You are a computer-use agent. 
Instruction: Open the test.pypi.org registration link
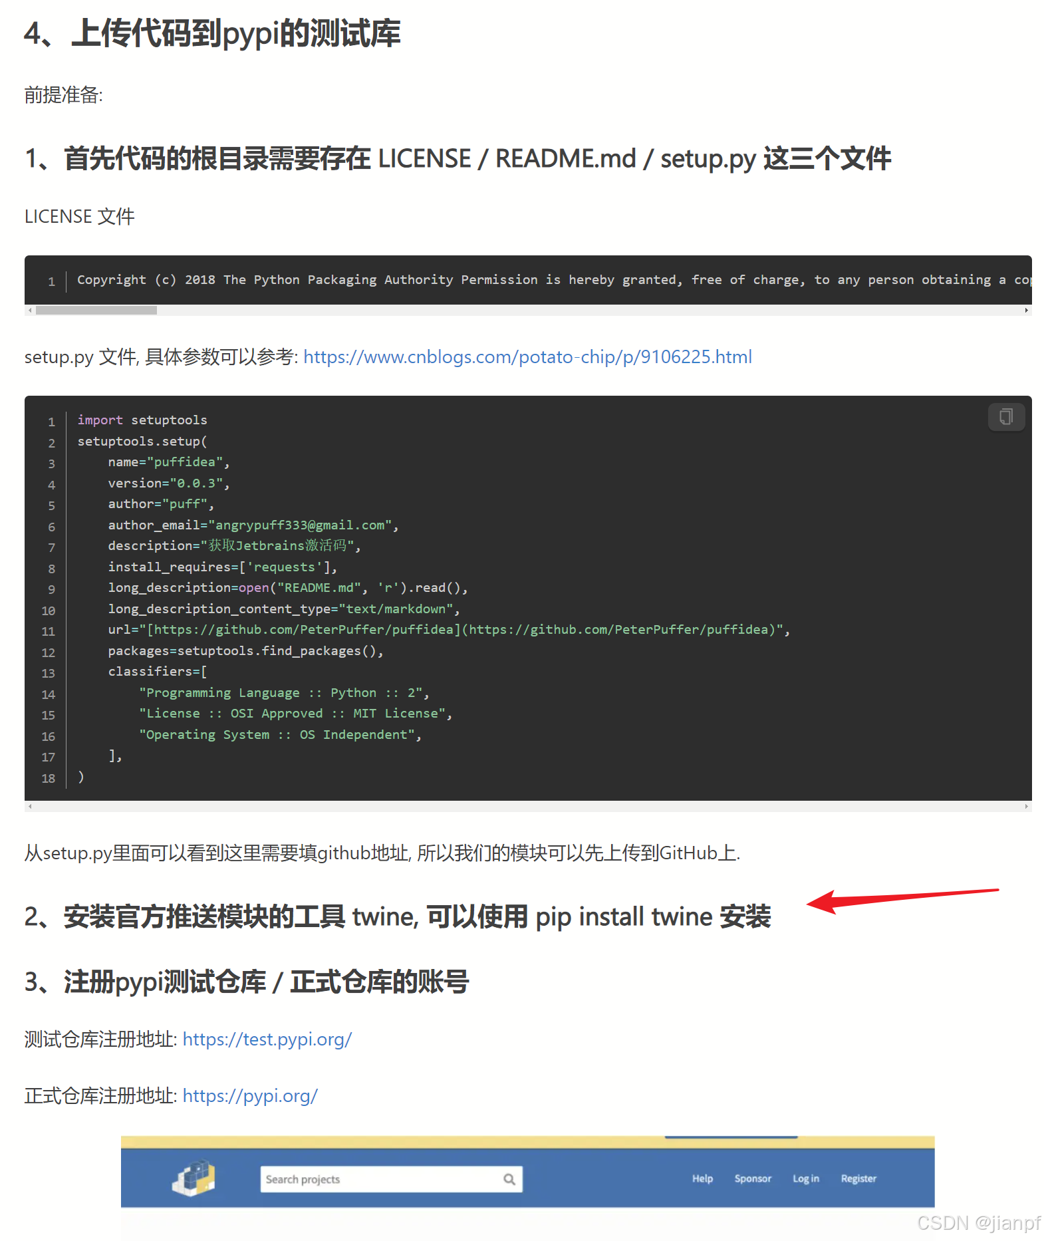[267, 1039]
